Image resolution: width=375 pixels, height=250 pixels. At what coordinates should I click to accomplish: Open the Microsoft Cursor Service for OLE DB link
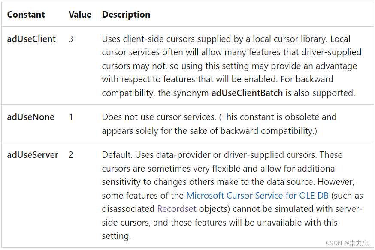[257, 196]
